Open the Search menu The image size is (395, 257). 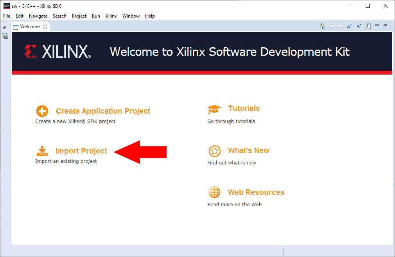tap(59, 16)
